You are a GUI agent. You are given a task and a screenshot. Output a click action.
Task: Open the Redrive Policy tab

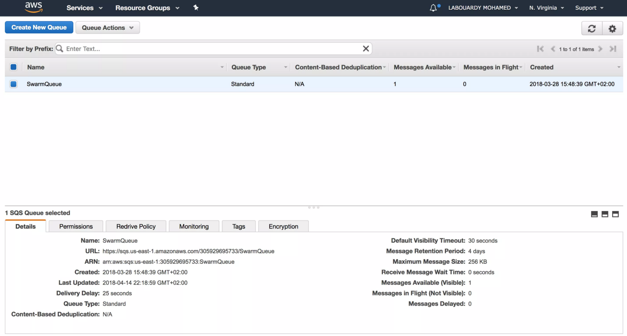136,226
